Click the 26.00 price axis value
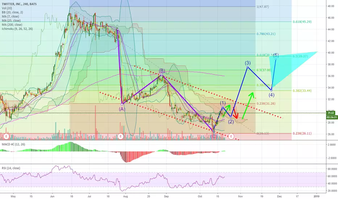 point(331,134)
